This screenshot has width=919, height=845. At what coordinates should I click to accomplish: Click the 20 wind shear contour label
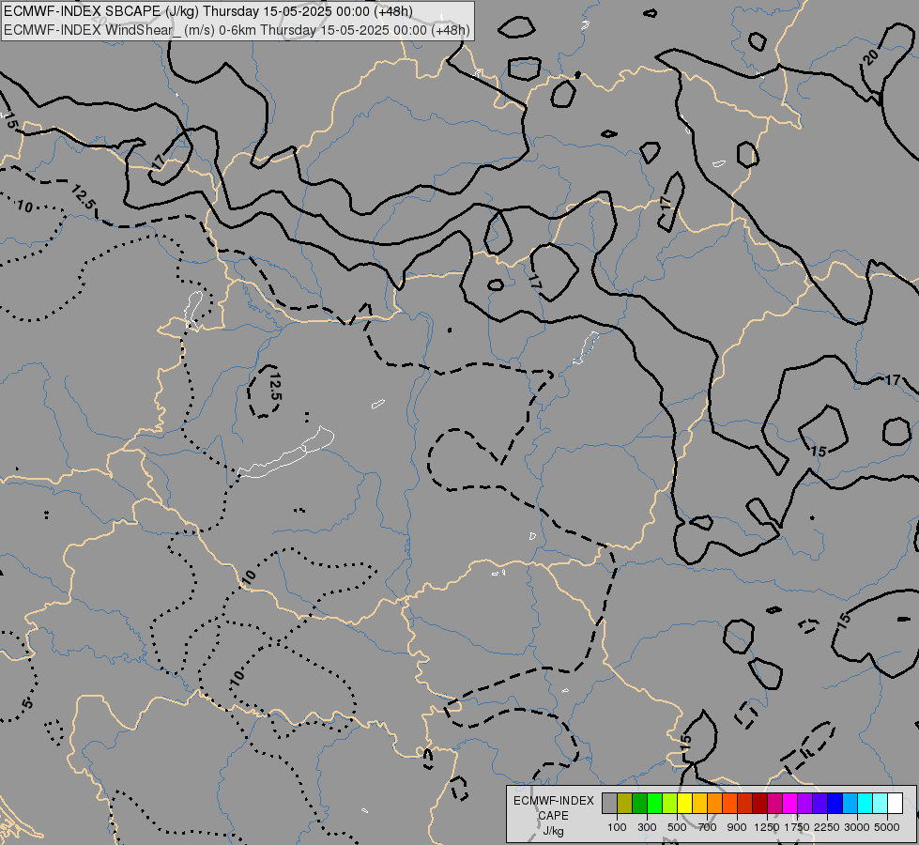[x=870, y=57]
